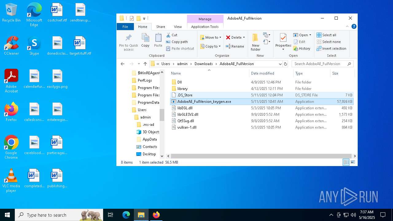This screenshot has height=221, width=393.
Task: Switch to the View ribbon tab
Action: 178,27
